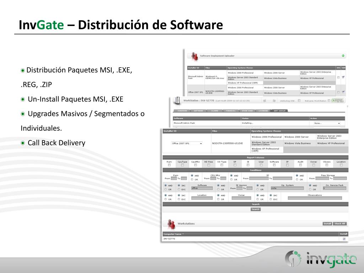Click the Search button
The image size is (364, 273).
[x=256, y=209]
